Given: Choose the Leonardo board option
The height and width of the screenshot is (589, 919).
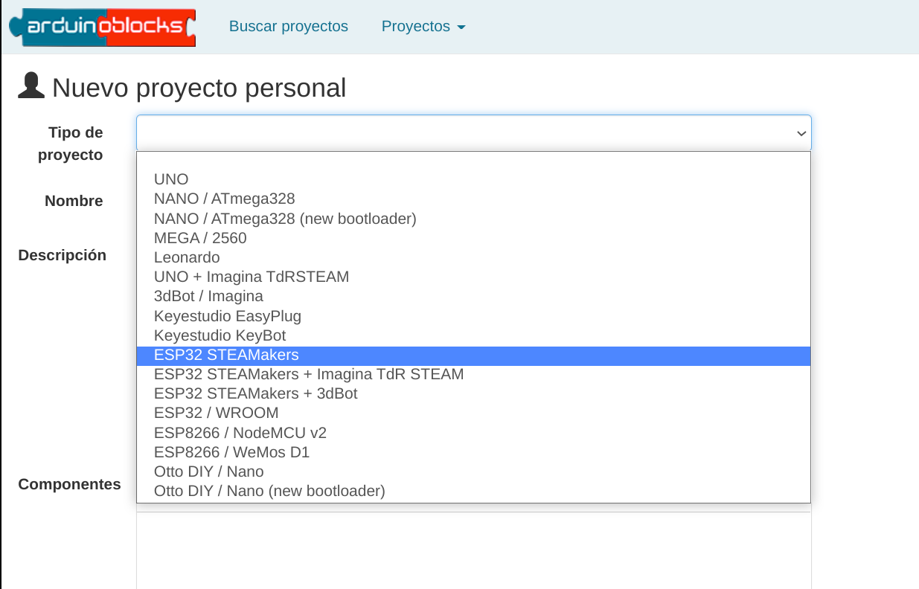Looking at the screenshot, I should [473, 257].
